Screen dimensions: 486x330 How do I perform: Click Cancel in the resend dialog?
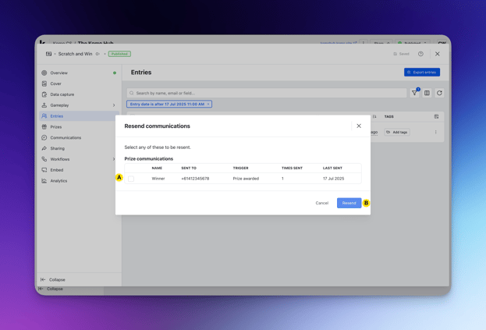pyautogui.click(x=321, y=203)
